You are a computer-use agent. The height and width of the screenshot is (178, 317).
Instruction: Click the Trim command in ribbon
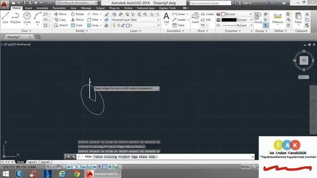click(x=93, y=14)
